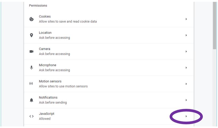
Task: Click the JavaScript code brackets icon
Action: 31,116
